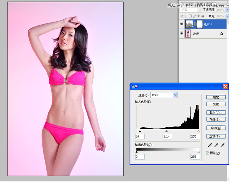This screenshot has width=229, height=182.
Task: Click the white input levels slider triangle
Action: pos(198,131)
